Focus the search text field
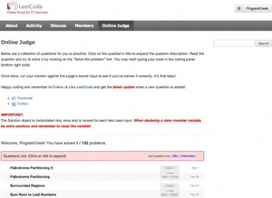The width and height of the screenshot is (272, 198). 234,43
